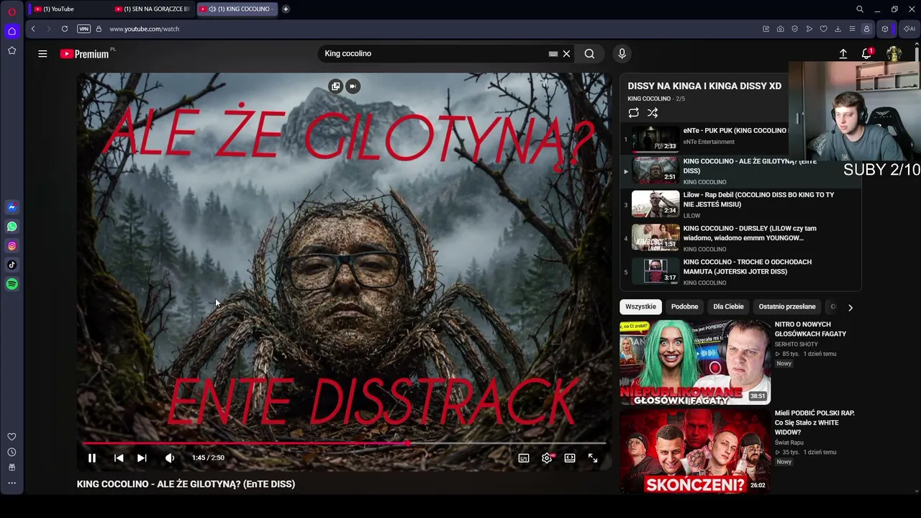Toggle subtitles on the video player
The width and height of the screenshot is (921, 518).
point(524,458)
